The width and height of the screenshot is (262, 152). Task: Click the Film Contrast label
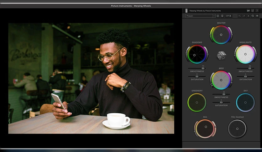coord(238,117)
